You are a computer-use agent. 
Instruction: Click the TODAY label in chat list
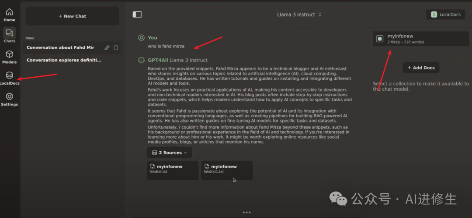[30, 38]
